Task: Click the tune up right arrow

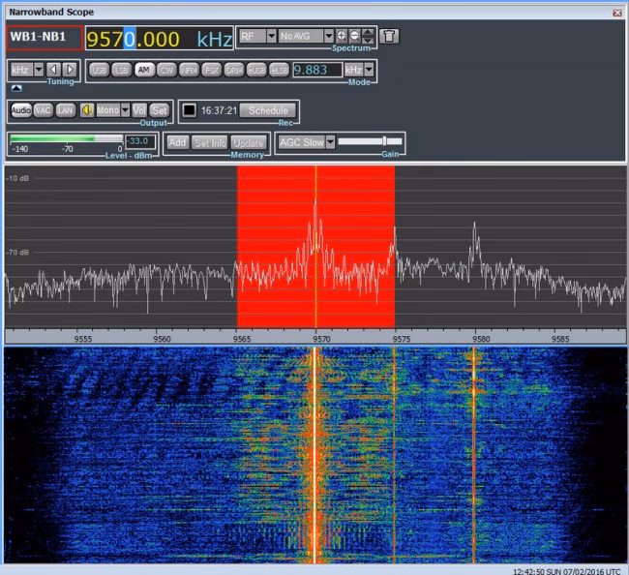Action: point(69,70)
